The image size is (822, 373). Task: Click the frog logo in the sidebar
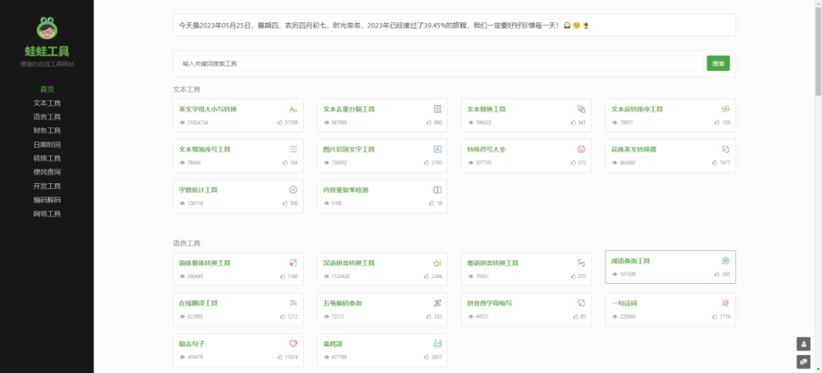tap(47, 28)
